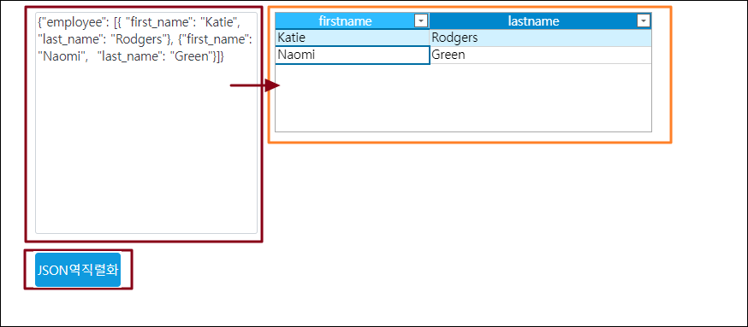Click the JSON역직렬화 button
This screenshot has height=327, width=748.
coord(78,270)
